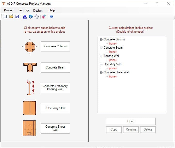Select (none) under One-Way Slab
This screenshot has height=148, width=175.
coord(112,68)
